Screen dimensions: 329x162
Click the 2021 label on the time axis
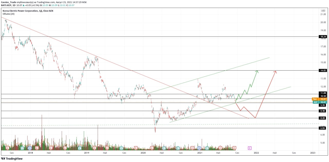200,153
